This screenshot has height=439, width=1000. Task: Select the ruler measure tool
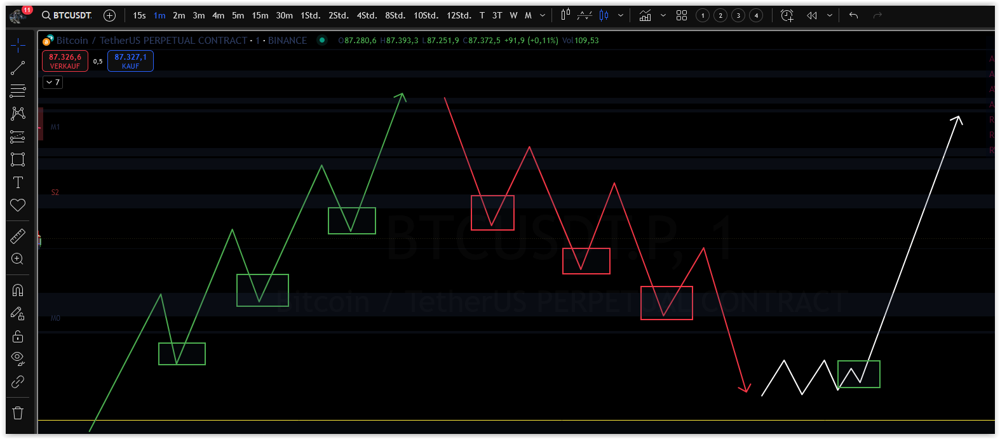pyautogui.click(x=18, y=236)
